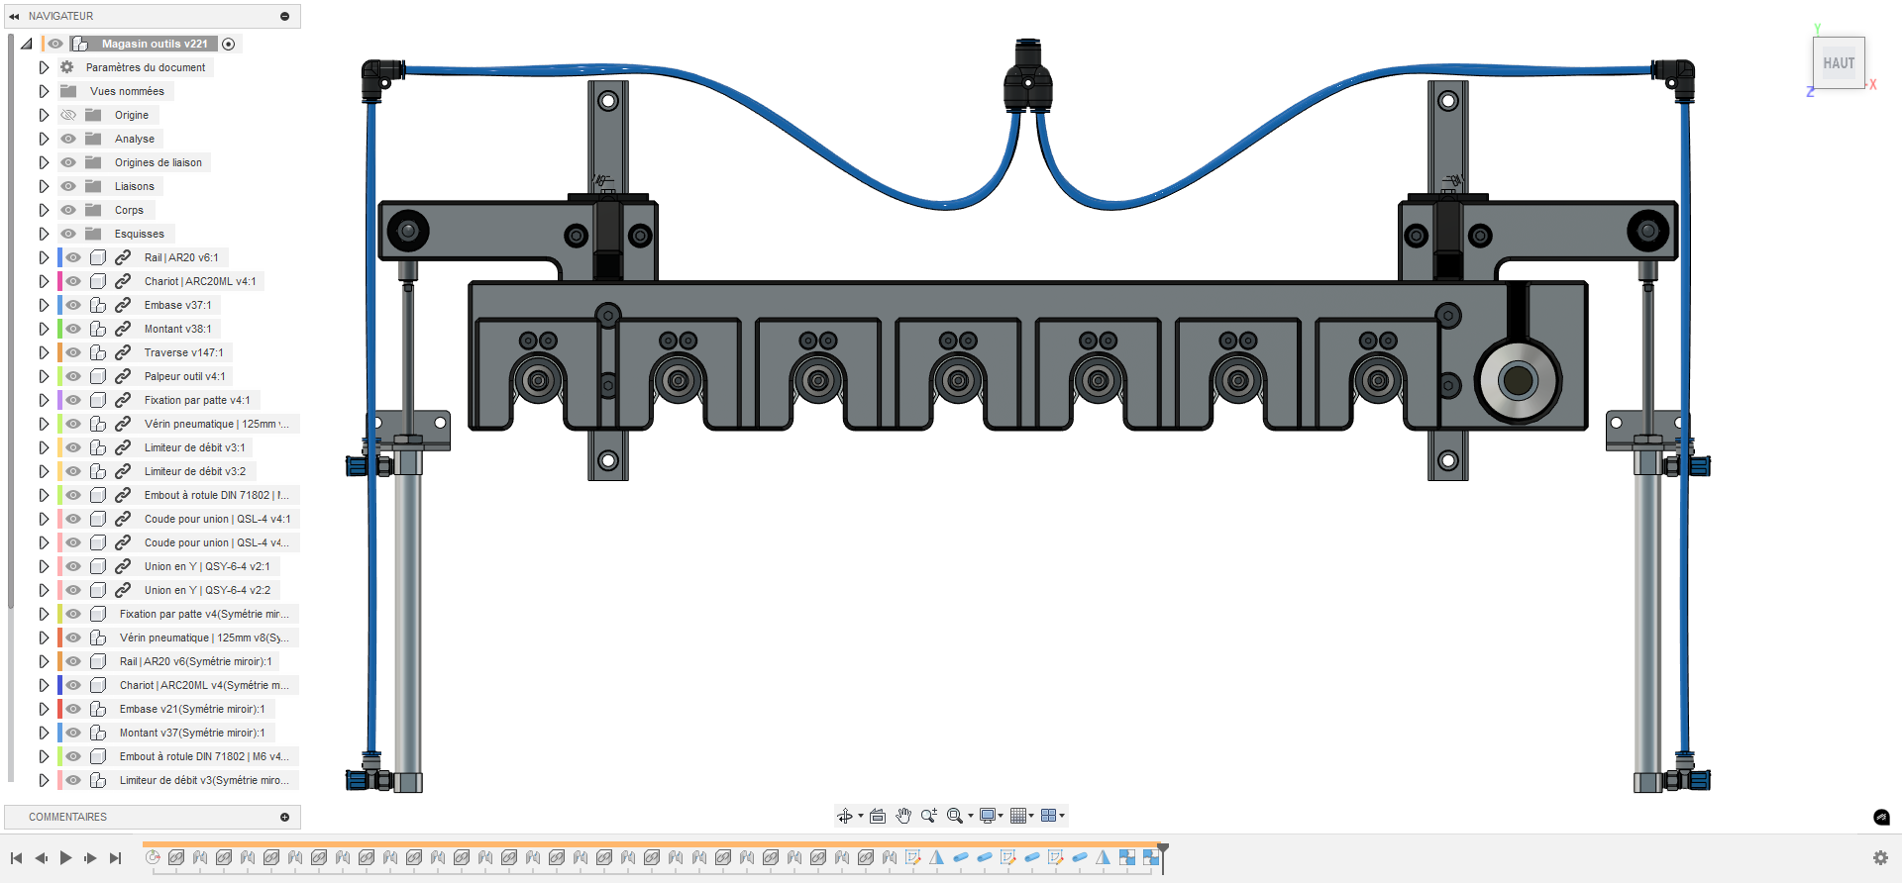Open the Viewports layout dropdown arrow
Viewport: 1902px width, 883px height.
pos(1062,816)
